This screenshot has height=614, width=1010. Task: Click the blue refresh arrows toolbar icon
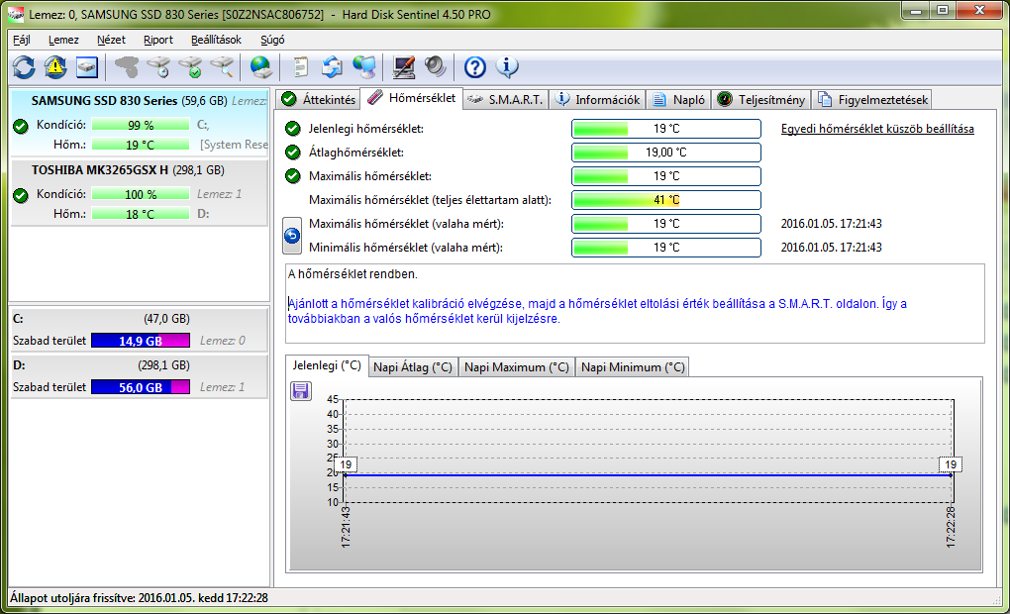pos(24,67)
